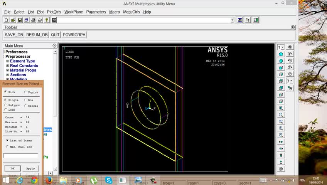This screenshot has height=185, width=327.
Task: Expand the Element Type tree node
Action: click(x=7, y=61)
